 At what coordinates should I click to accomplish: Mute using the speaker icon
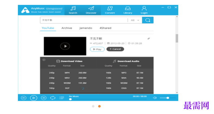pos(155,98)
